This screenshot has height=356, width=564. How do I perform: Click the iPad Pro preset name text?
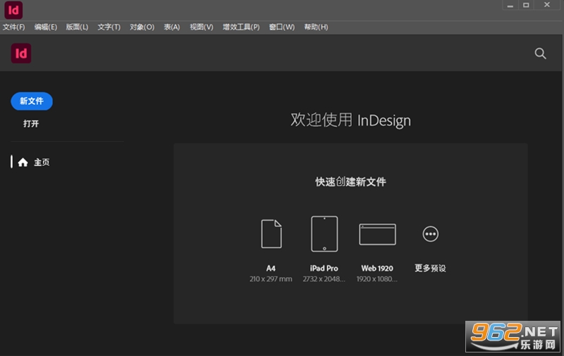(324, 269)
